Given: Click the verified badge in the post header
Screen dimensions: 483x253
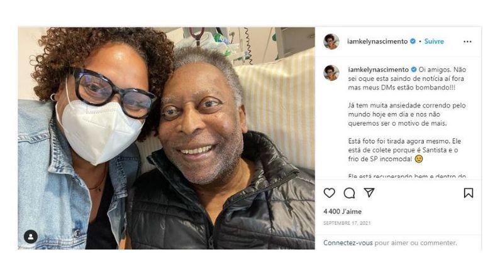Looking at the screenshot, I should point(413,41).
